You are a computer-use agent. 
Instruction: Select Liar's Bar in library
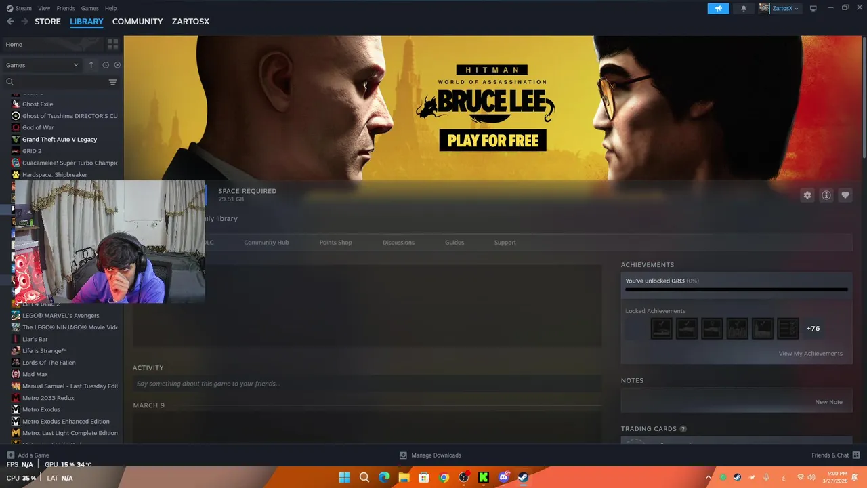(x=35, y=339)
